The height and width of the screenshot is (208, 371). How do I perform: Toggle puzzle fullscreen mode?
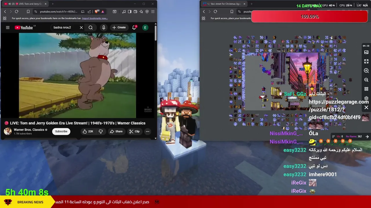click(x=366, y=62)
